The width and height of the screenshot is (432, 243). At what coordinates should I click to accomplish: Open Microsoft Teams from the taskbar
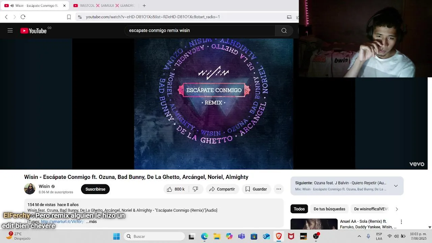pos(242,236)
